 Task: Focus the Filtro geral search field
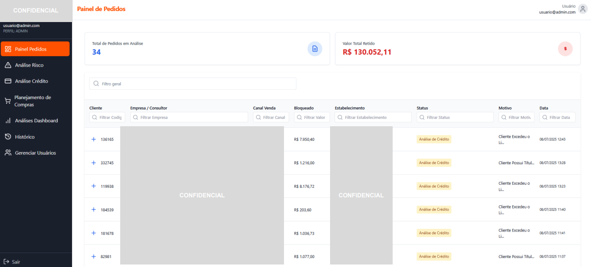point(193,84)
